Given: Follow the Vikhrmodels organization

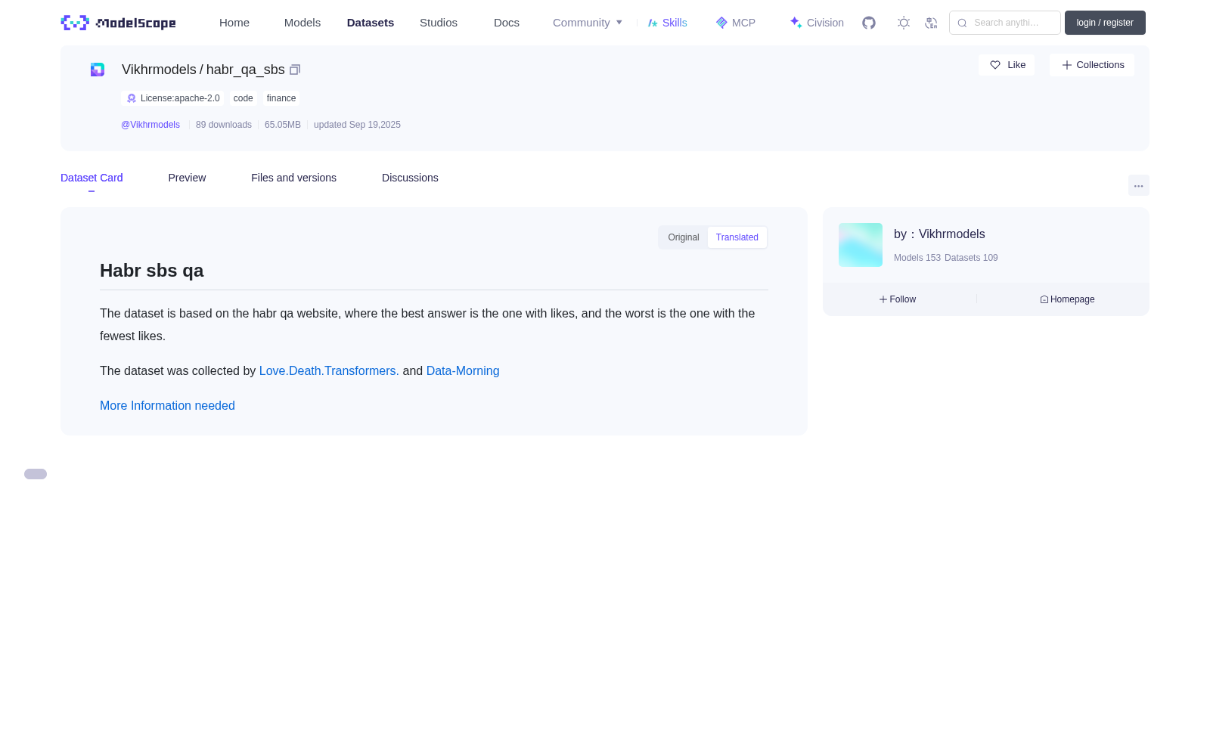Looking at the screenshot, I should point(898,299).
